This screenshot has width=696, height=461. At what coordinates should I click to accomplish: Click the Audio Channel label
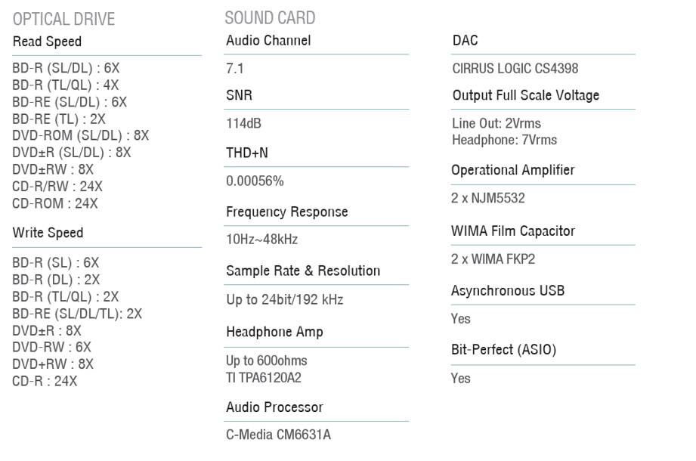point(268,40)
